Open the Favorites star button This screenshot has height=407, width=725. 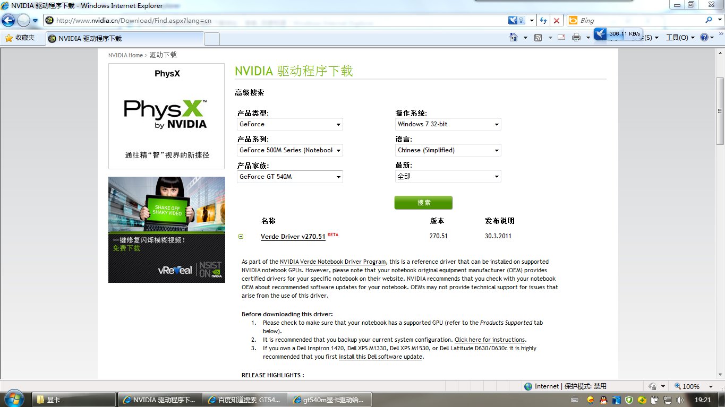pyautogui.click(x=20, y=38)
